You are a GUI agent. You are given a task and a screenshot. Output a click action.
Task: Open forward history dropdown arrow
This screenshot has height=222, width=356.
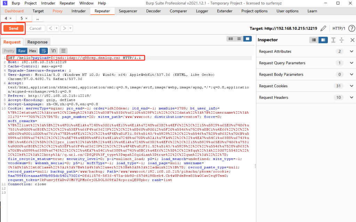pos(70,28)
